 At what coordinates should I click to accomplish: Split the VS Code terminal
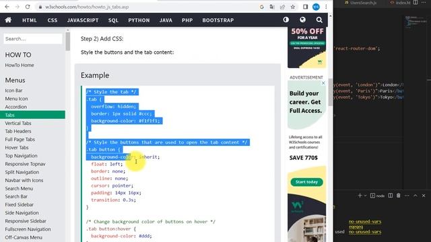(391, 196)
